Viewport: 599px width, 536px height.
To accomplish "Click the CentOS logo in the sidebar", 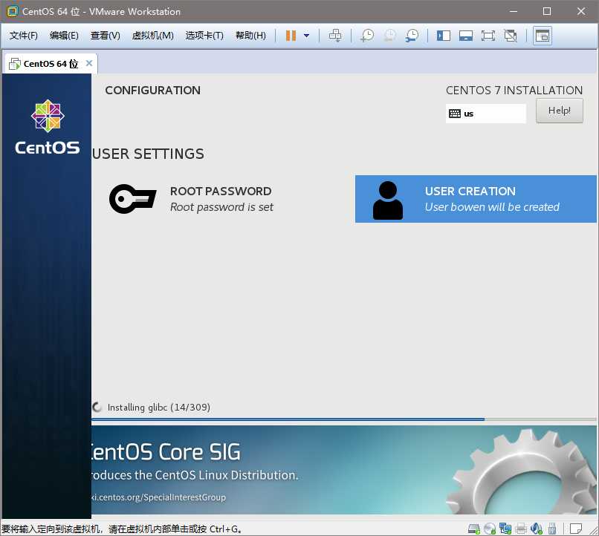I will pos(48,128).
